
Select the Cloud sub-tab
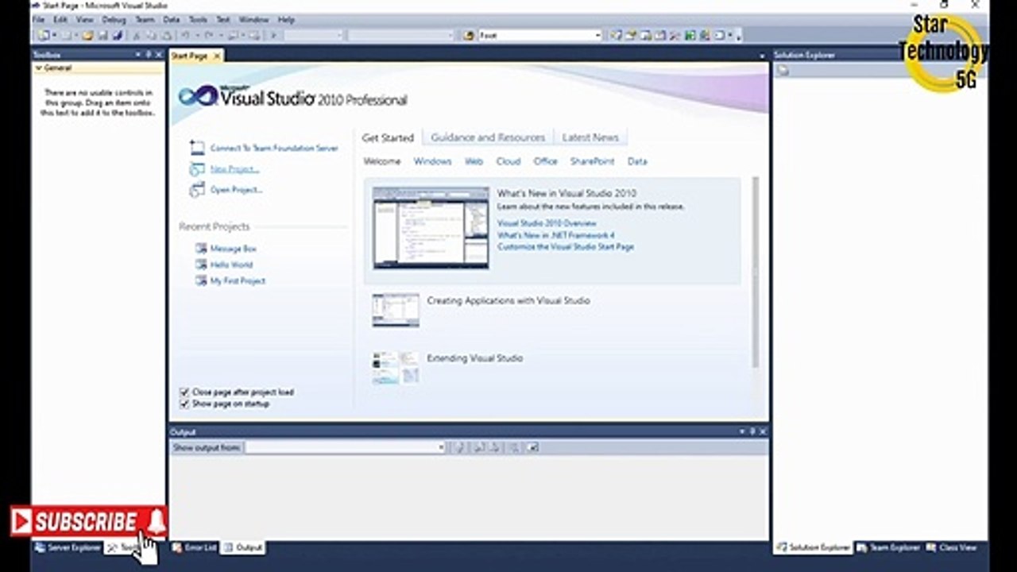click(508, 161)
